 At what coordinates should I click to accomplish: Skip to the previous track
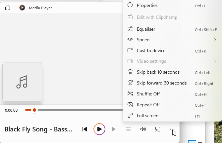[x=85, y=129]
